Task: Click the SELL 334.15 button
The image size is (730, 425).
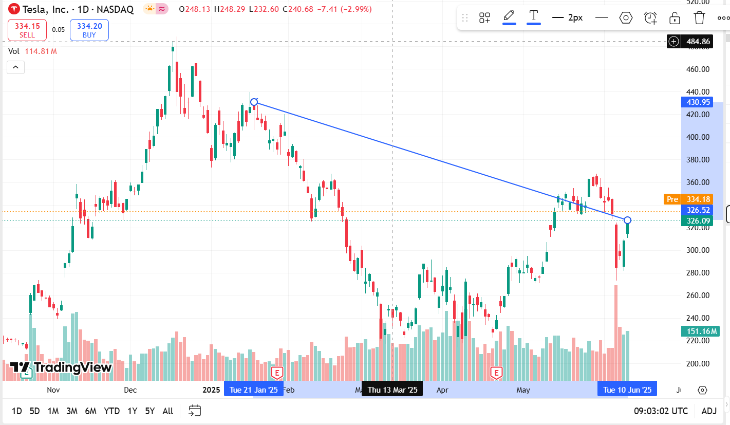Action: (x=27, y=30)
